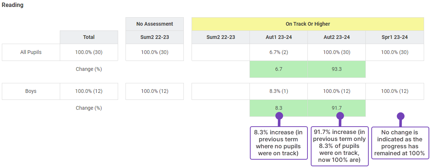Click the green 93.3 change cell
This screenshot has height=167, width=430.
(x=337, y=69)
